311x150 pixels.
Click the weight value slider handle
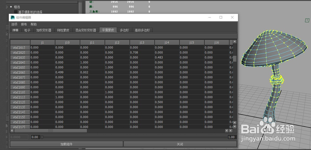pyautogui.click(x=42, y=137)
